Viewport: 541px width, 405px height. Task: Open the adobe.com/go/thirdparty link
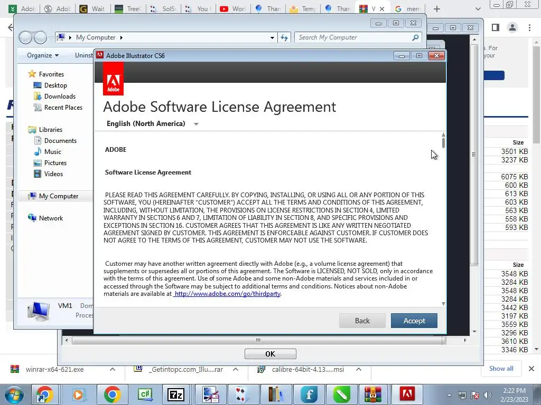[x=227, y=294]
